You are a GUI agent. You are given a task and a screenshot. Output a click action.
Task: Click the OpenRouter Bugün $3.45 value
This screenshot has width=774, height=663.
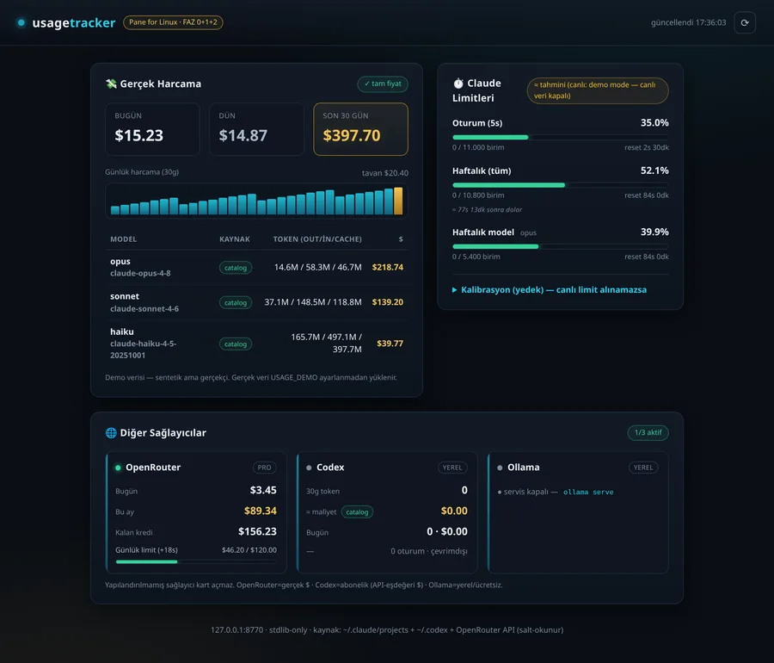[263, 490]
